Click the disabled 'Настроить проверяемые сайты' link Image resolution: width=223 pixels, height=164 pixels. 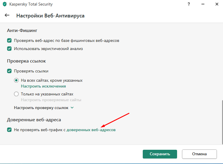pyautogui.click(x=51, y=100)
